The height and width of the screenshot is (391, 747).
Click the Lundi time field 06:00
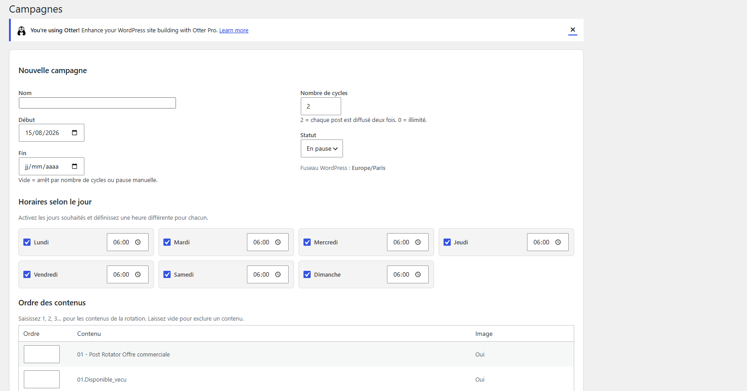[x=127, y=242]
